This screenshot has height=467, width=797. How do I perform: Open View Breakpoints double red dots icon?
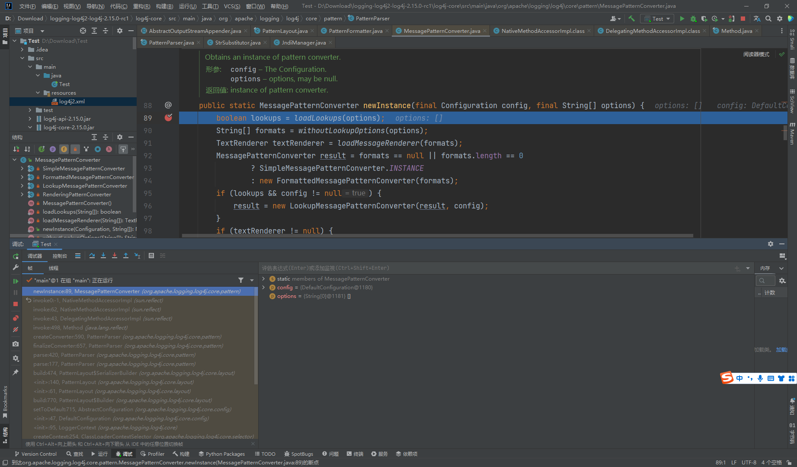[x=16, y=318]
